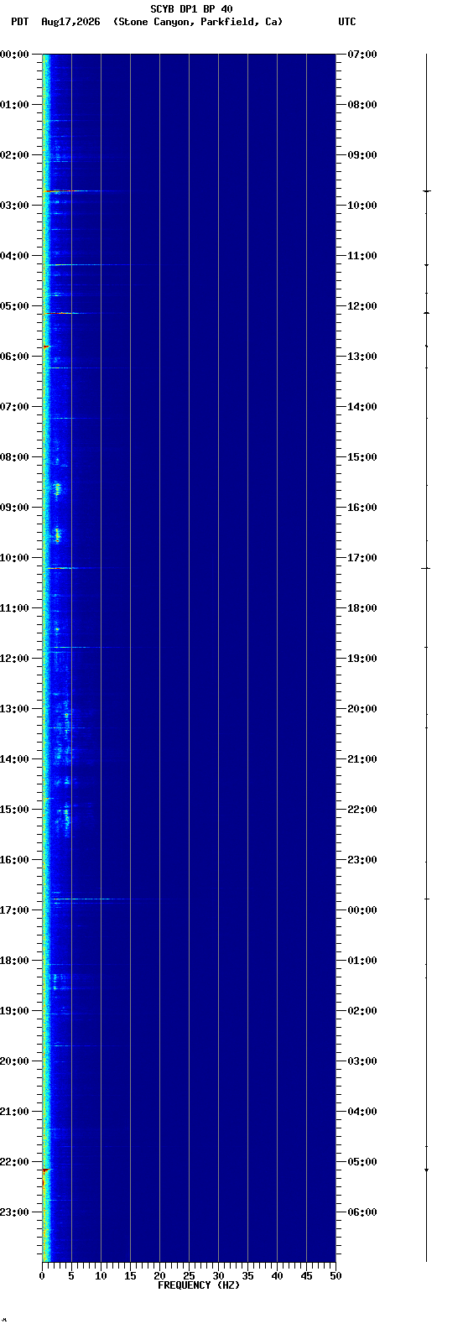Click the 'UTC' timezone label
463x1329 pixels.
(347, 22)
